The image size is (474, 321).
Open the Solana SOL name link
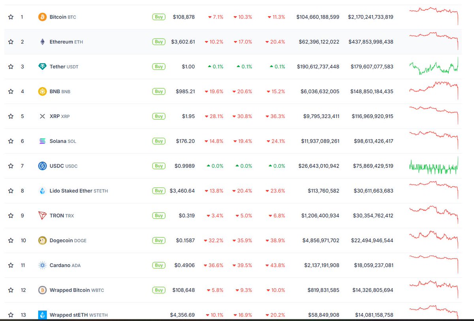(63, 141)
